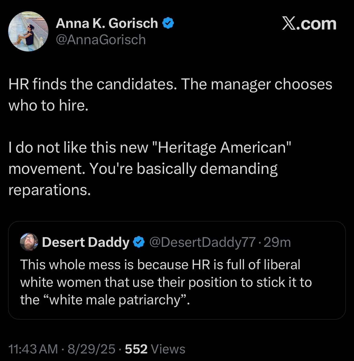Click the Anna K. Gorisch display name
The image size is (354, 361).
[107, 23]
